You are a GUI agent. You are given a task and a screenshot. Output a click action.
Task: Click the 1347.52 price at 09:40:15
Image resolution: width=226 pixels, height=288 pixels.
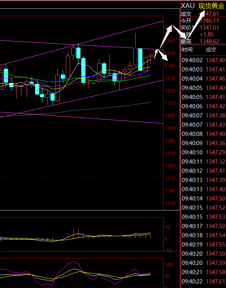216,208
